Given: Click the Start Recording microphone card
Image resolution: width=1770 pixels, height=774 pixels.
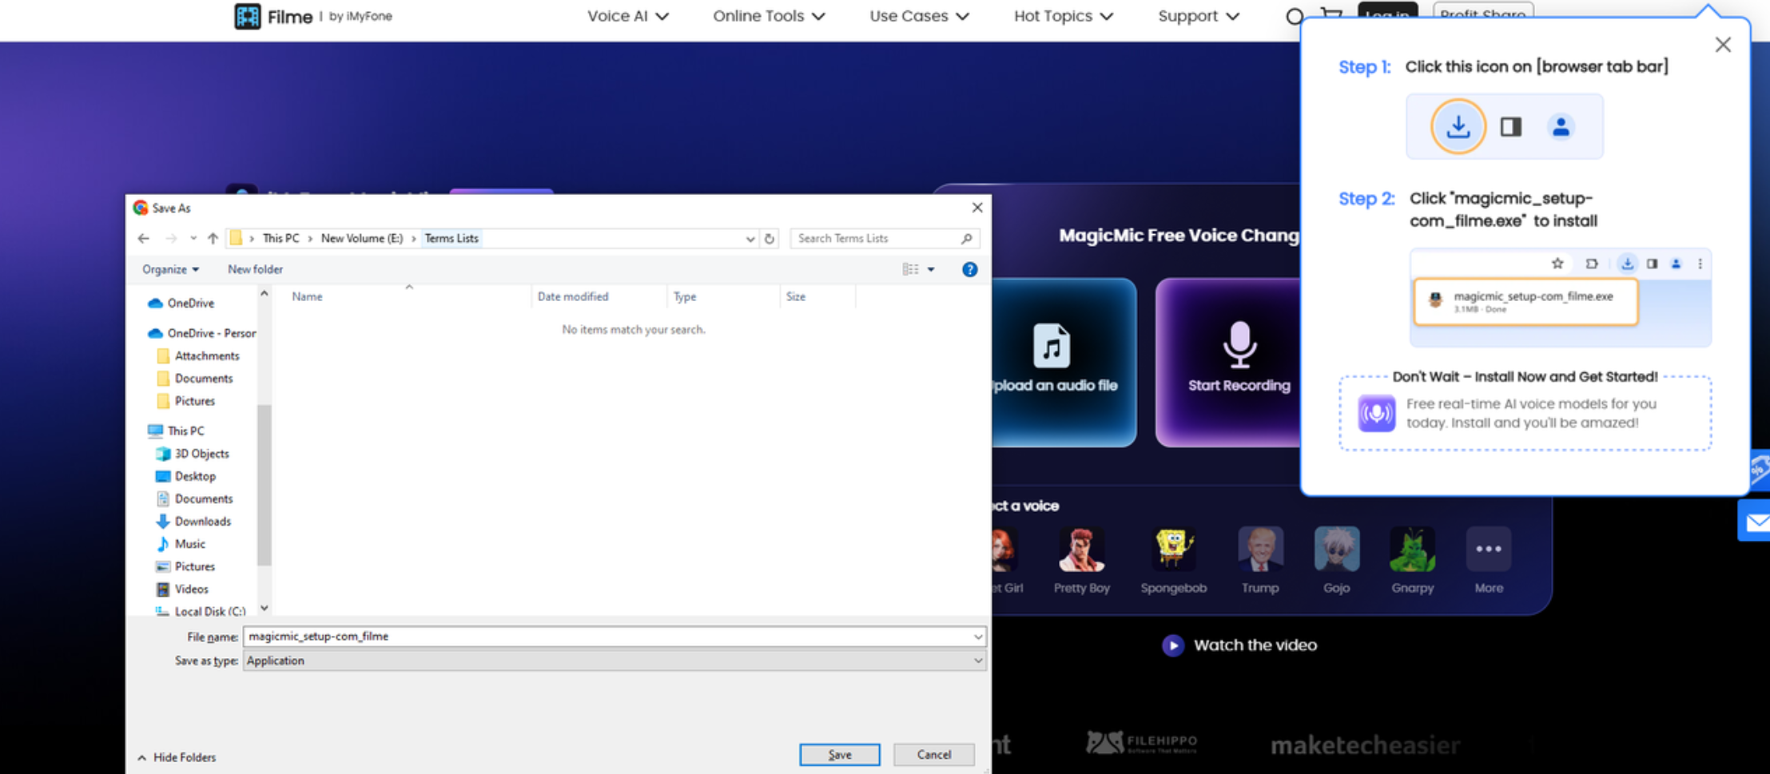Looking at the screenshot, I should [x=1229, y=362].
